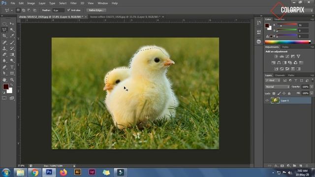The image size is (315, 177).
Task: Add a Channel Mixer adjustment
Action: point(295,62)
